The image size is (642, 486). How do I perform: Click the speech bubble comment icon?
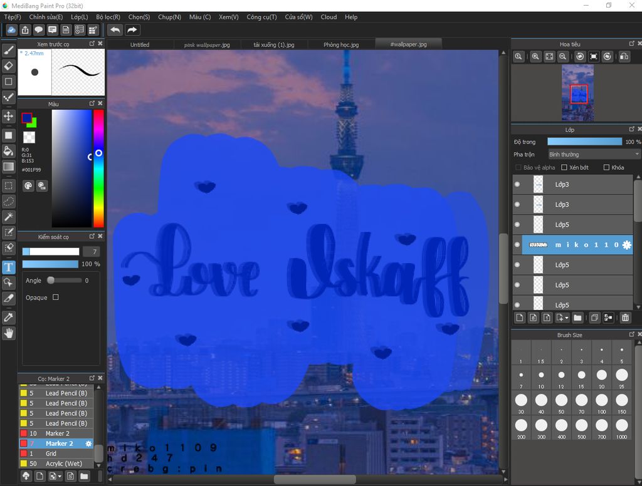pyautogui.click(x=38, y=30)
